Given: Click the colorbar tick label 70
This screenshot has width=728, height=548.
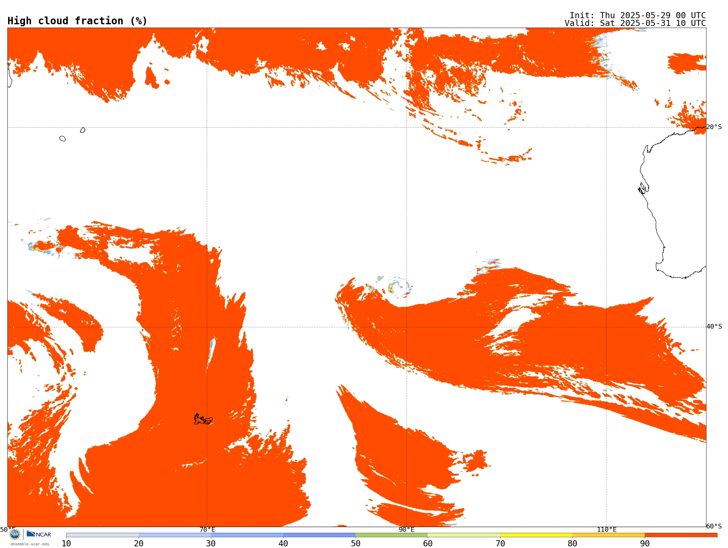Looking at the screenshot, I should click(500, 544).
